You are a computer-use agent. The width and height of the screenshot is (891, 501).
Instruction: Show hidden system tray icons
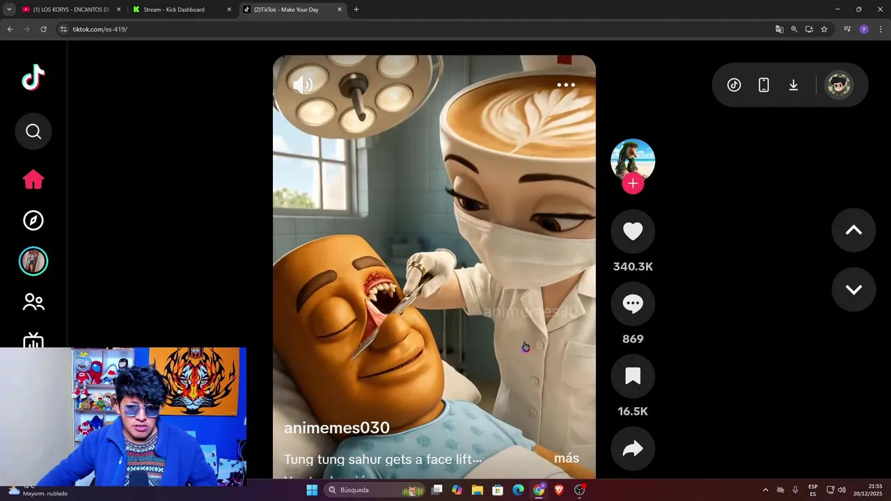click(x=766, y=490)
